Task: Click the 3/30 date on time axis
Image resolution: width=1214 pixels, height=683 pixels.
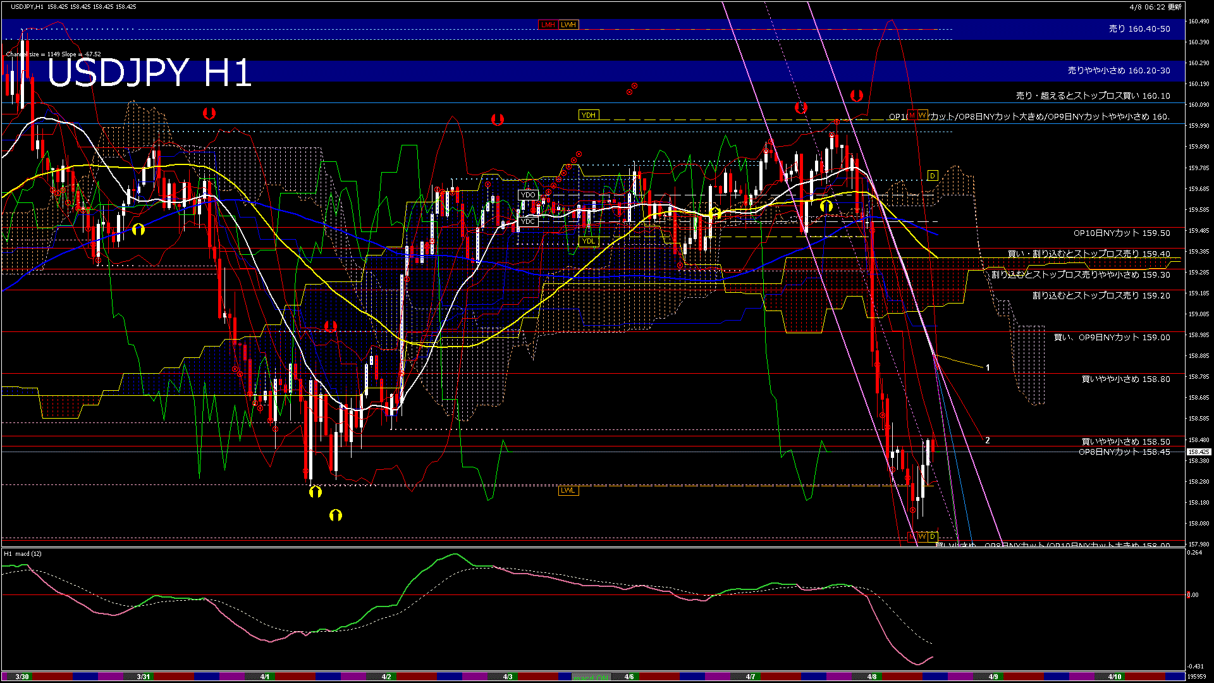Action: point(22,677)
